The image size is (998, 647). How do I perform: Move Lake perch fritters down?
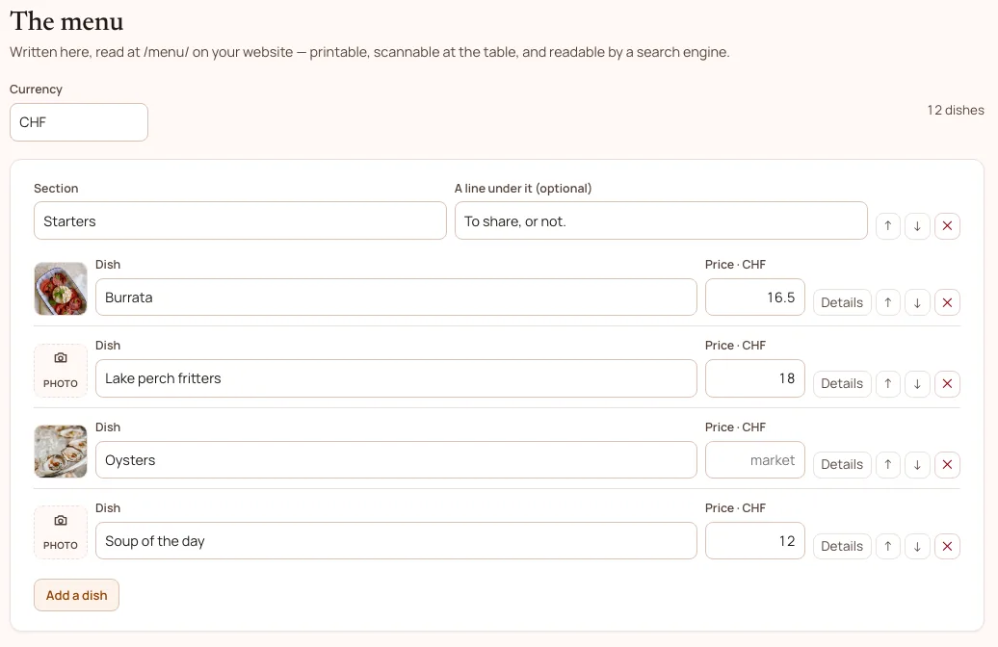click(x=917, y=383)
